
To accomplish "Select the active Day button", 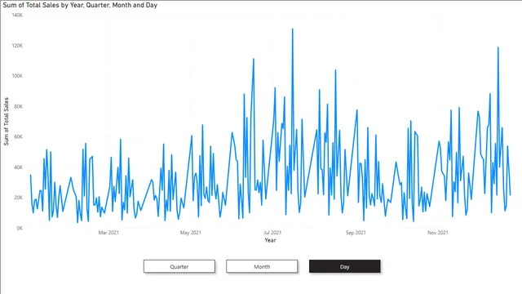I will (344, 266).
